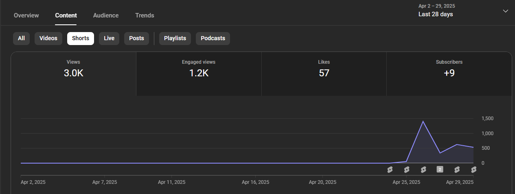Image resolution: width=515 pixels, height=194 pixels.
Task: Show the Playlists content filter
Action: click(175, 38)
